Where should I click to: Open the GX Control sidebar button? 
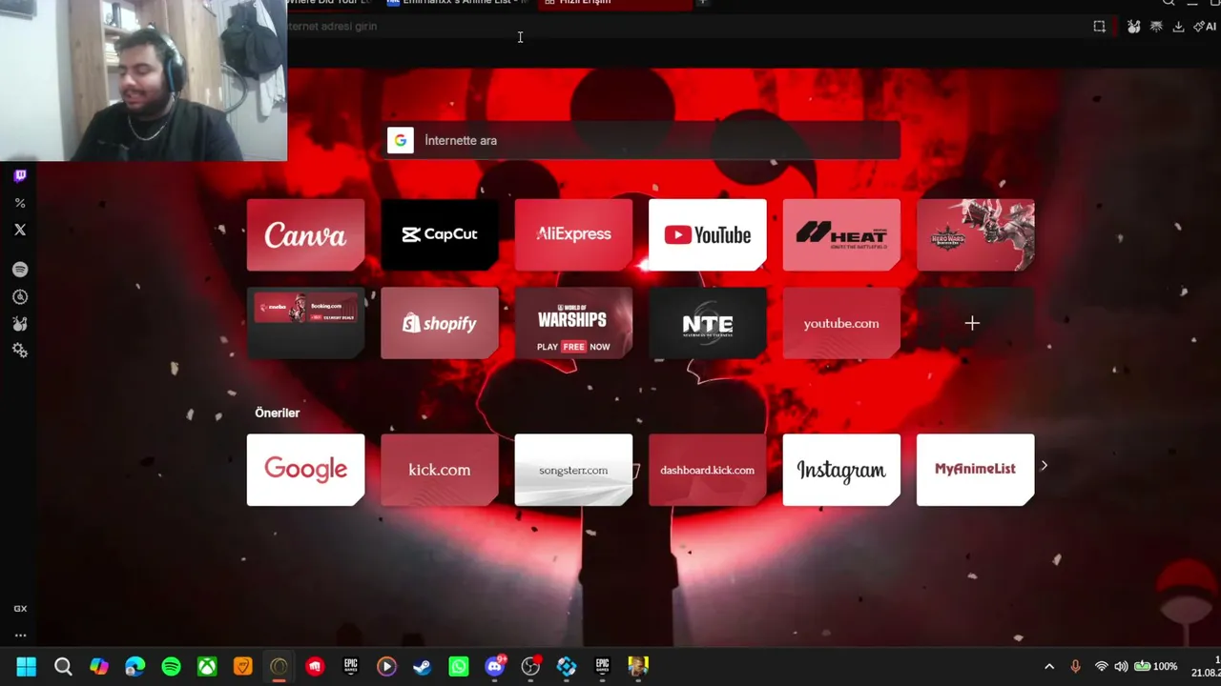[x=20, y=609]
